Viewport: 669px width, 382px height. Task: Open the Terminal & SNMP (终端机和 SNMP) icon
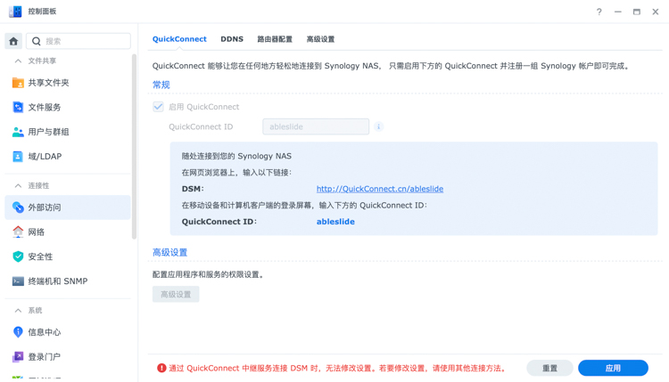coord(18,281)
